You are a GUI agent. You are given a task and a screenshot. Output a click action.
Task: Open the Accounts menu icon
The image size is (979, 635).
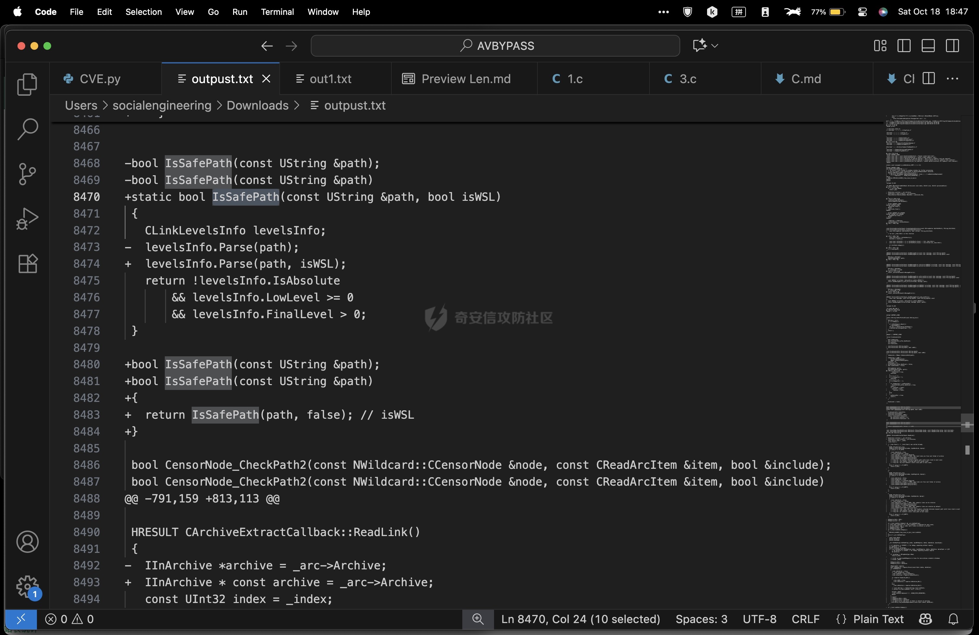coord(27,542)
